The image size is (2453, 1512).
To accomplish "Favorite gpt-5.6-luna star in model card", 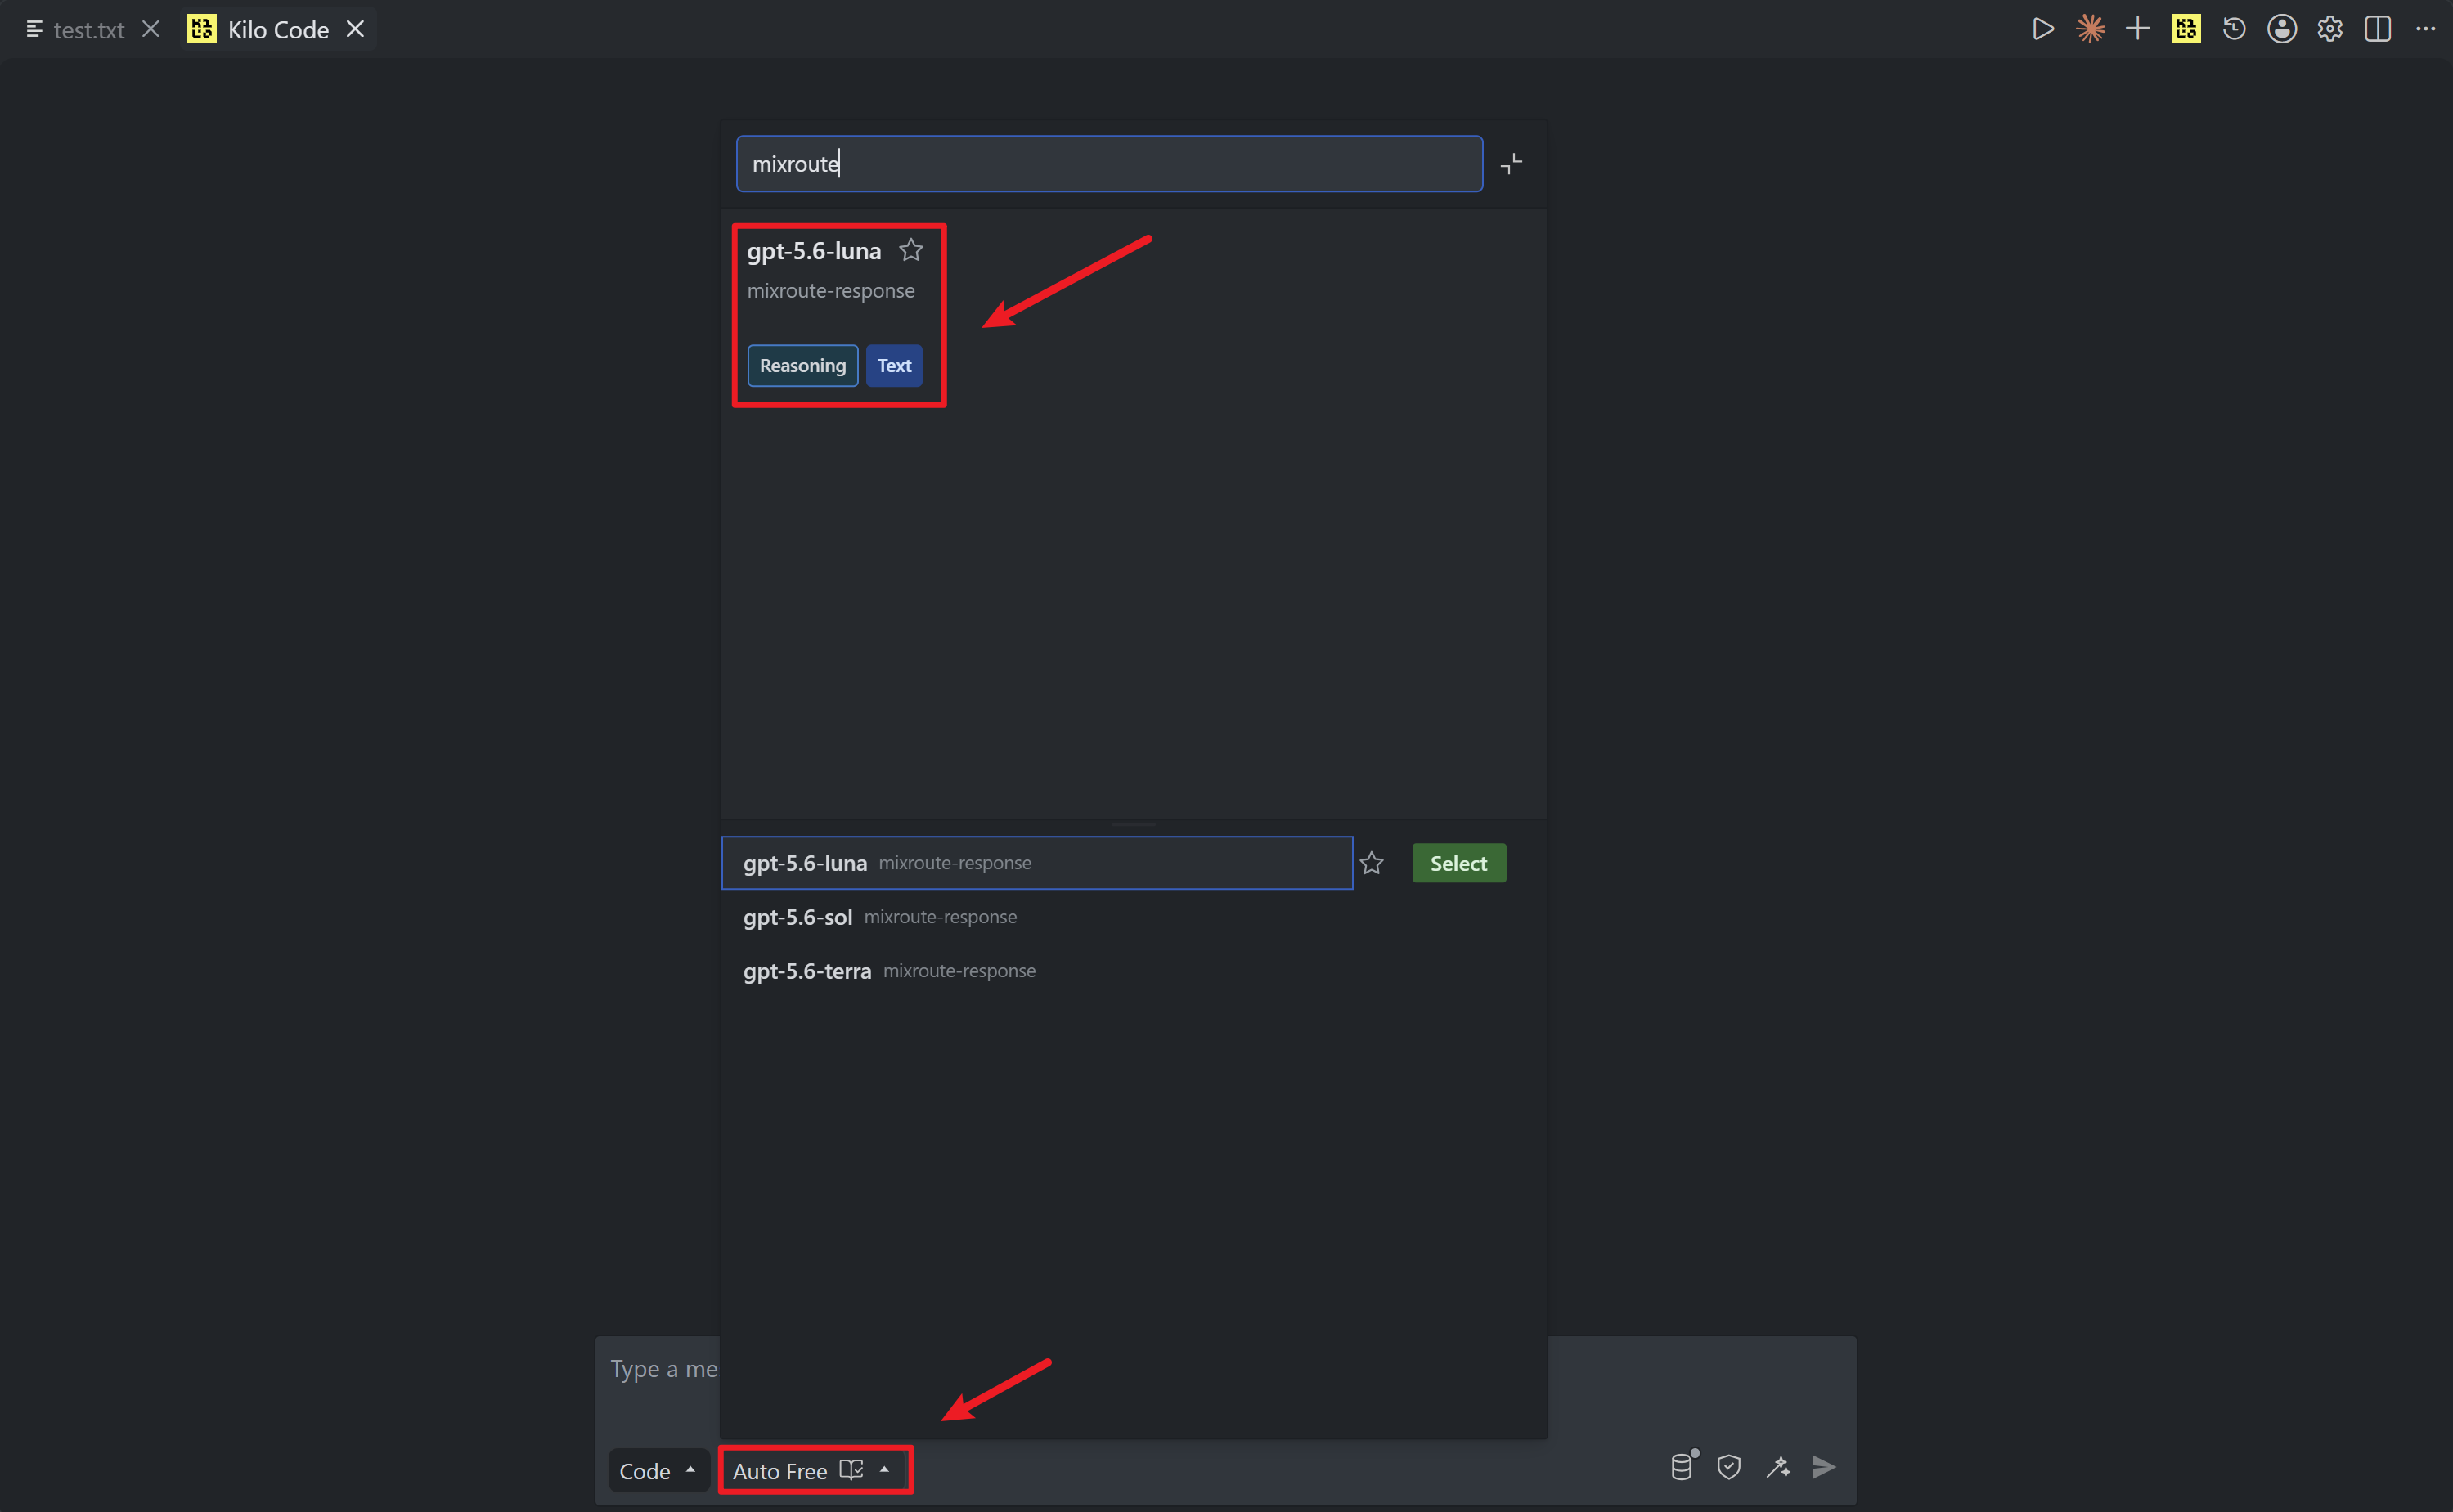I will (x=910, y=250).
